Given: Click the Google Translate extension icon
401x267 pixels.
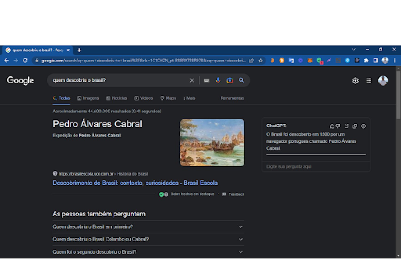Looking at the screenshot, I should tap(291, 61).
